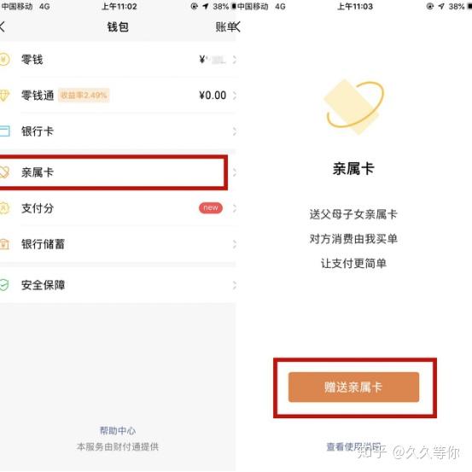Viewport: 472px width, 472px height.
Task: Open the 帮助中心 link
Action: [118, 430]
